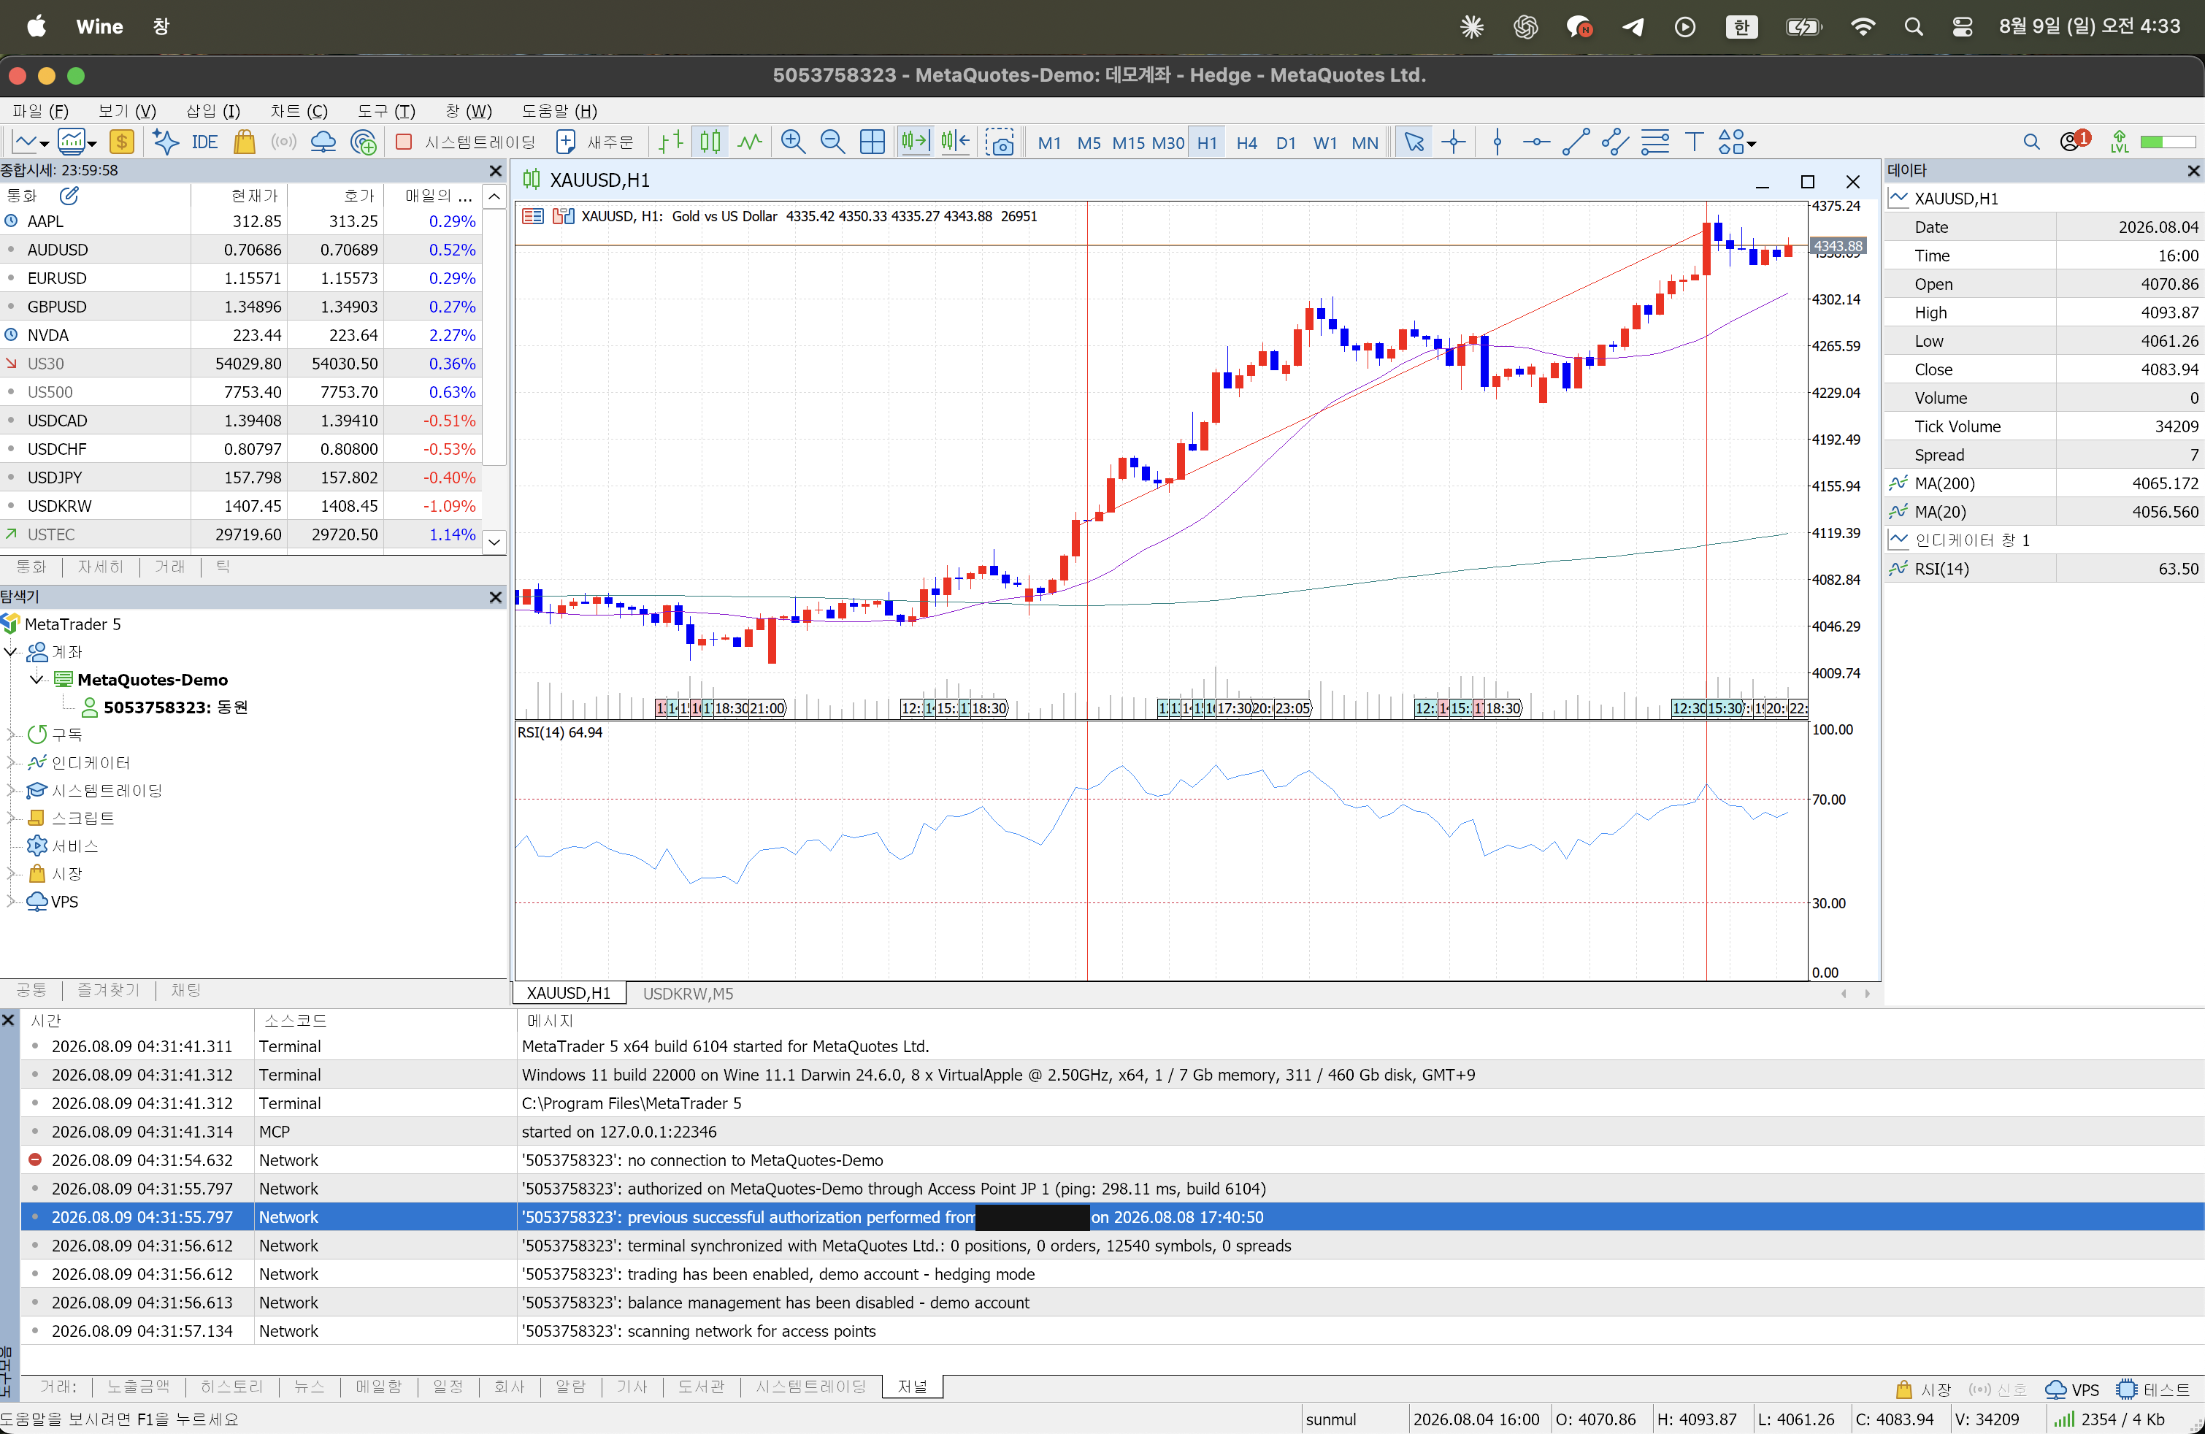Expand the VPS node in navigator

tap(11, 901)
